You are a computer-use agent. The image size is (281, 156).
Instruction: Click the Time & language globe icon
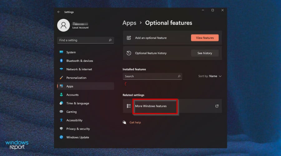coord(61,103)
